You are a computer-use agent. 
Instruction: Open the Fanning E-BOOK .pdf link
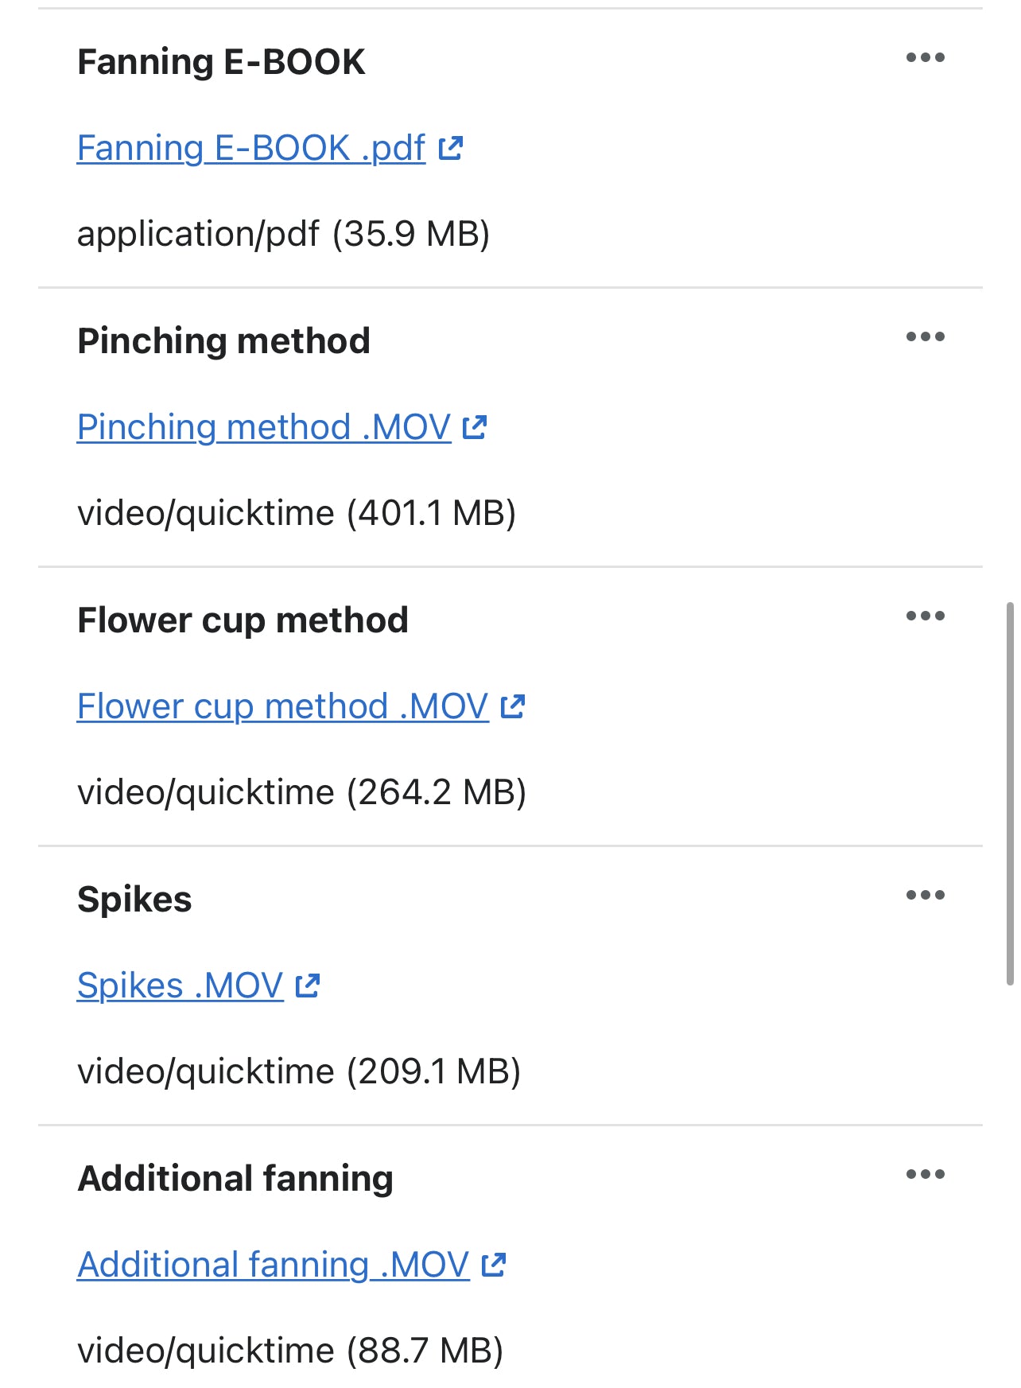[251, 149]
